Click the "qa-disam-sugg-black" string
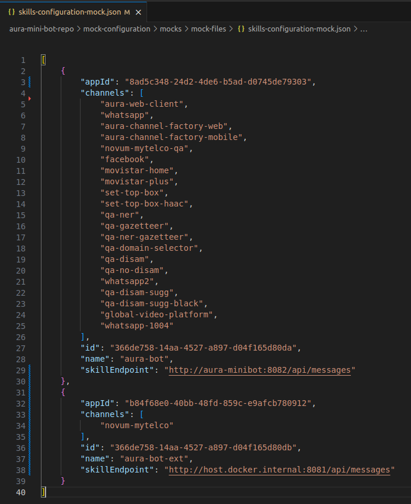Screen dimensions: 411x504 [x=152, y=304]
